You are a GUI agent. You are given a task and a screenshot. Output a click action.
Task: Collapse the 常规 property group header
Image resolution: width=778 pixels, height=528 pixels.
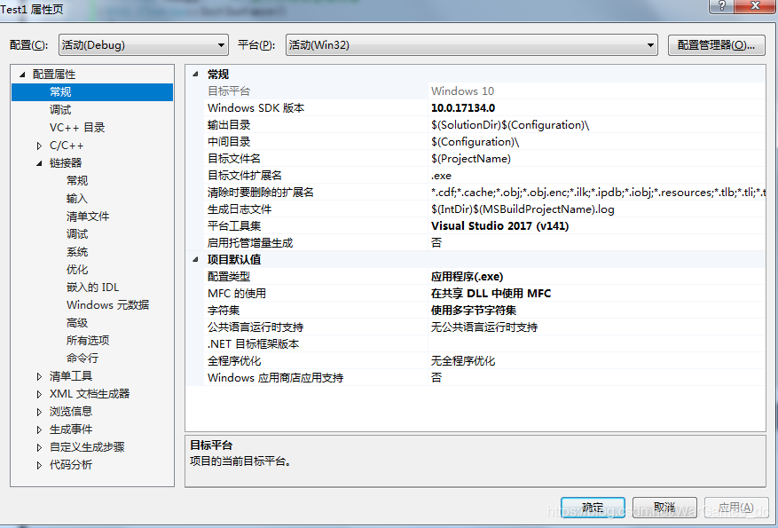[x=196, y=75]
